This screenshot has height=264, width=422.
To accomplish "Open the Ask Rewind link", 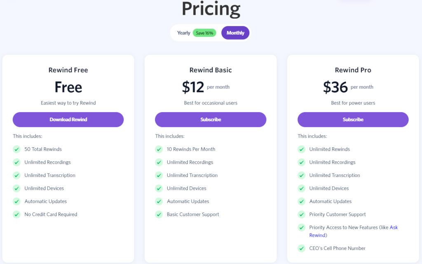I will (x=394, y=228).
